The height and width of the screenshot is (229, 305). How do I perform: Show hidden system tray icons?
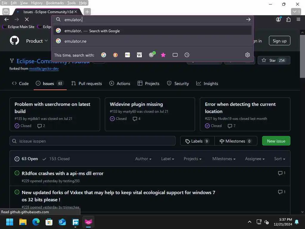click(249, 222)
